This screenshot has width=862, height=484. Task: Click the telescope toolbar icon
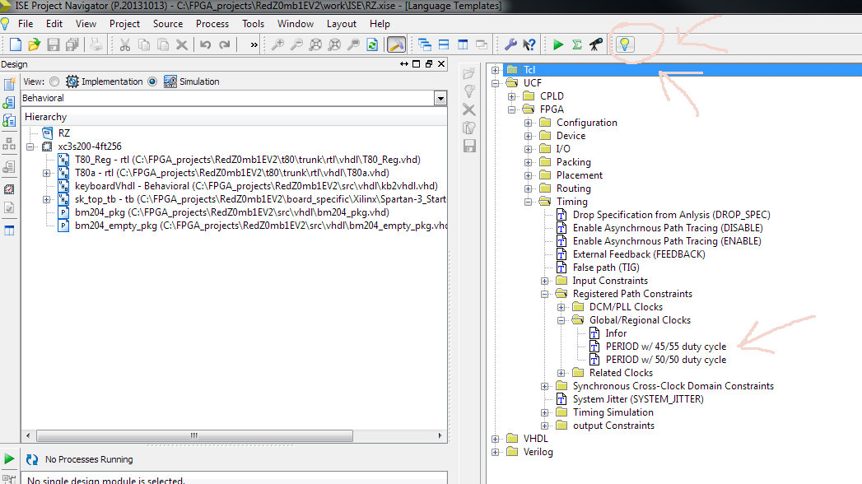click(596, 44)
